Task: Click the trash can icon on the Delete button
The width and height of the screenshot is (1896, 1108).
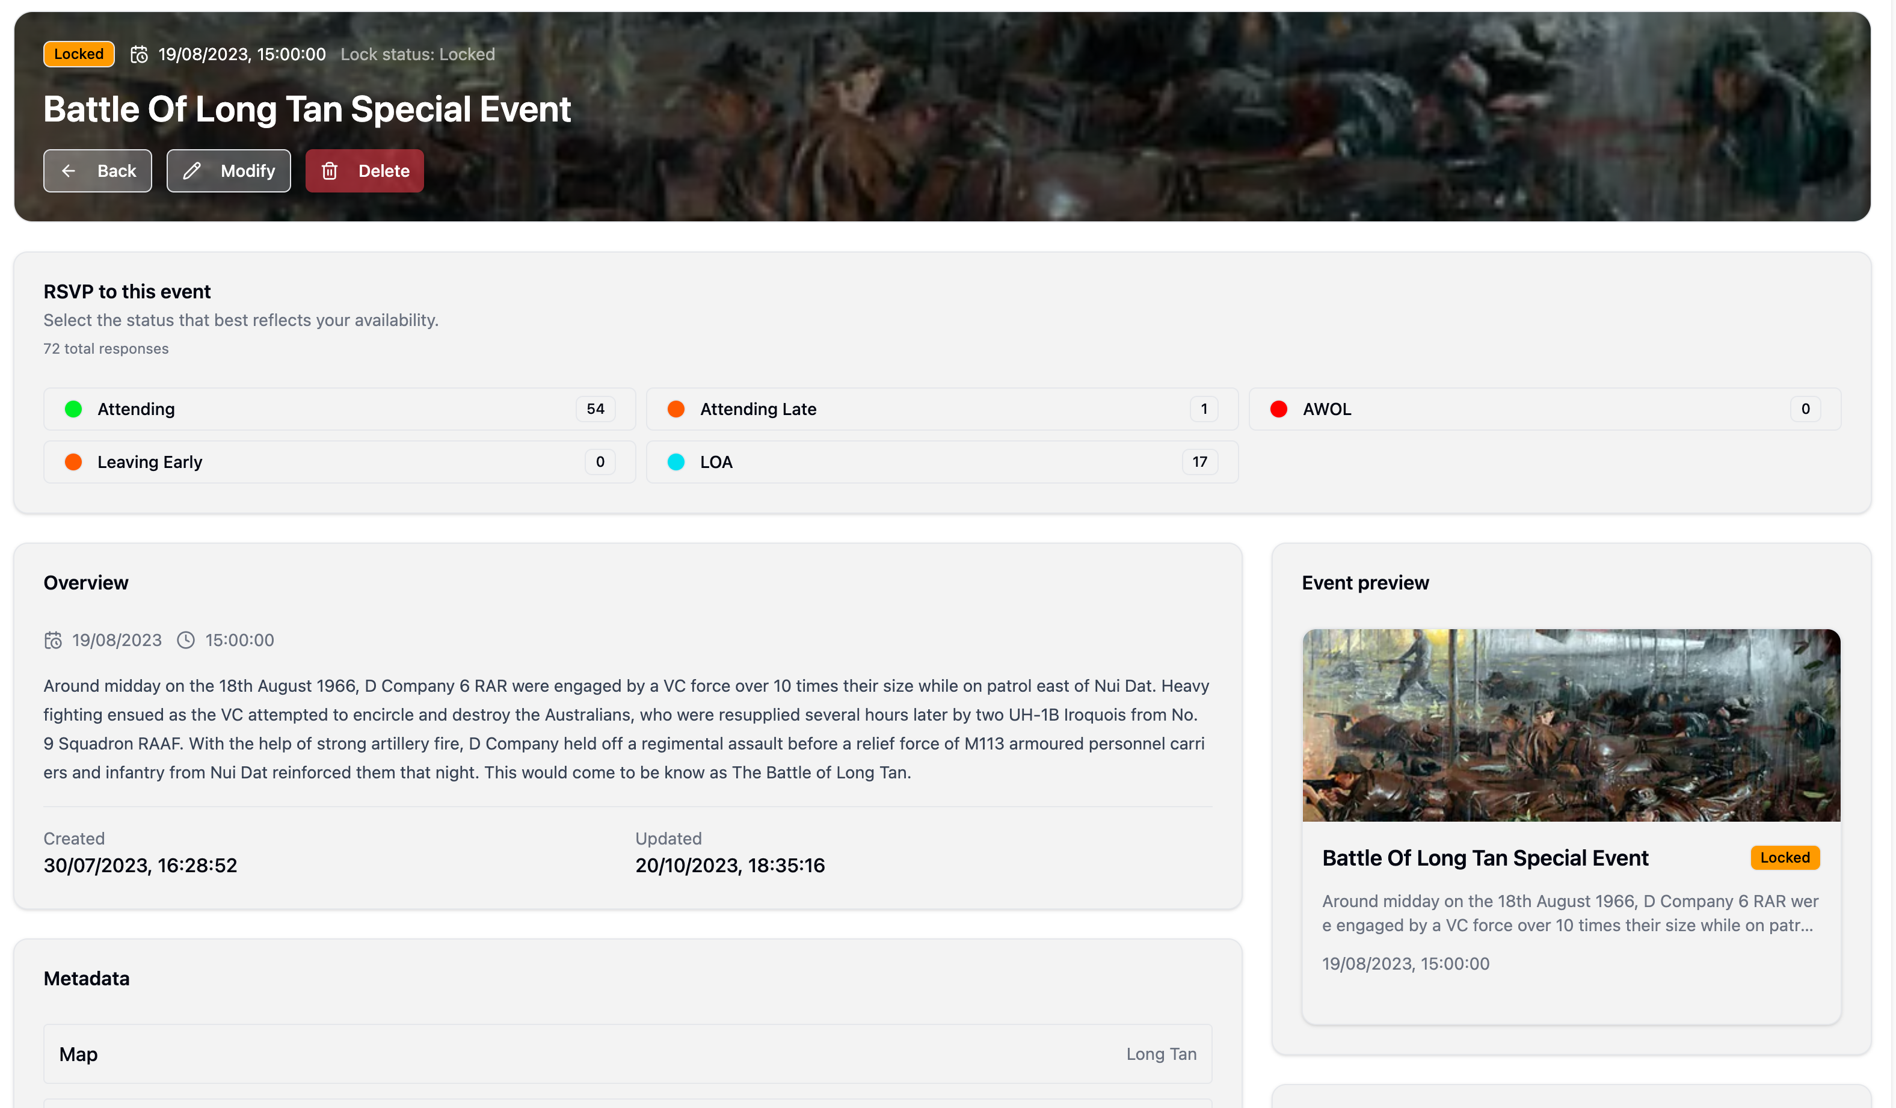Action: click(330, 171)
